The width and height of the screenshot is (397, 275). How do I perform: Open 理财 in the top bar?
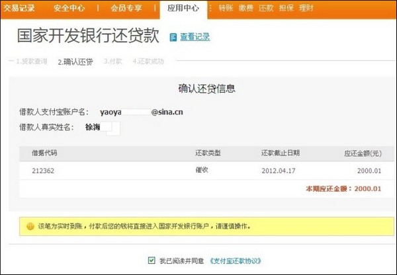[x=306, y=8]
